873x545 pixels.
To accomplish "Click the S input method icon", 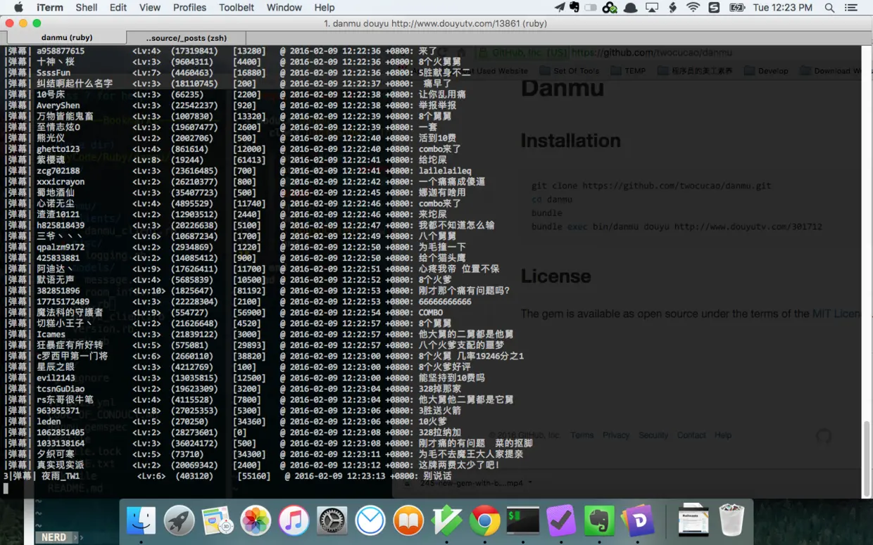I will [714, 8].
